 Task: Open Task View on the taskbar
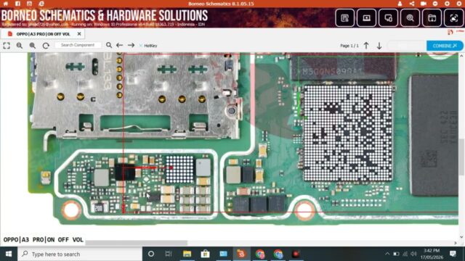click(x=169, y=254)
